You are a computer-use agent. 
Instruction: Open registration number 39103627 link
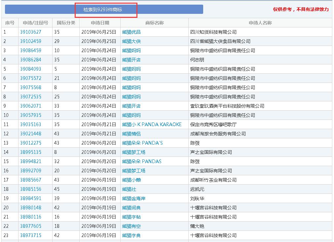31,32
